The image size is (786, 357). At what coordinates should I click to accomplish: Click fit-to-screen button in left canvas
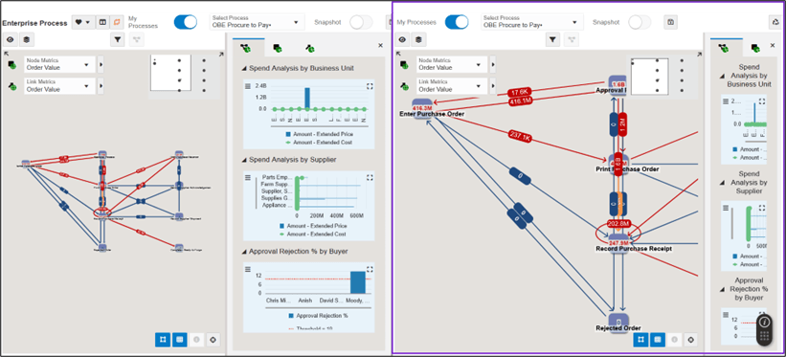pos(163,340)
